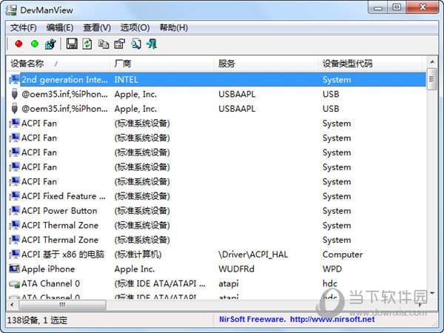Open the 编辑(E) menu
The image size is (444, 333).
[x=60, y=28]
